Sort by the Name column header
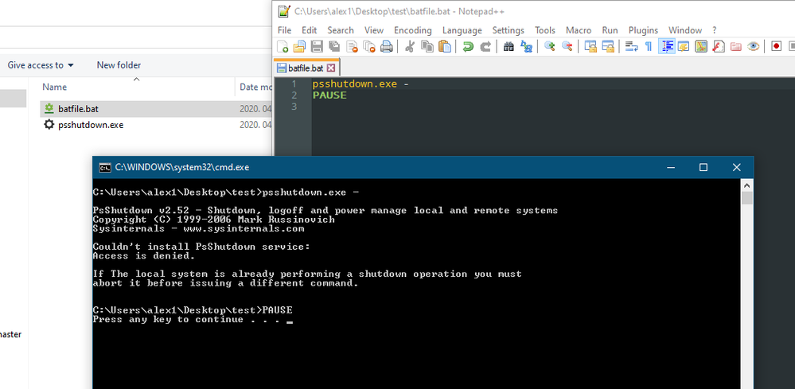795x389 pixels. pos(54,88)
